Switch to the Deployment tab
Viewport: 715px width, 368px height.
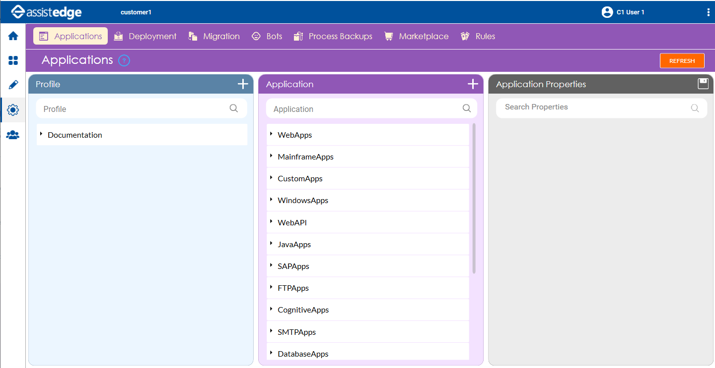(145, 36)
